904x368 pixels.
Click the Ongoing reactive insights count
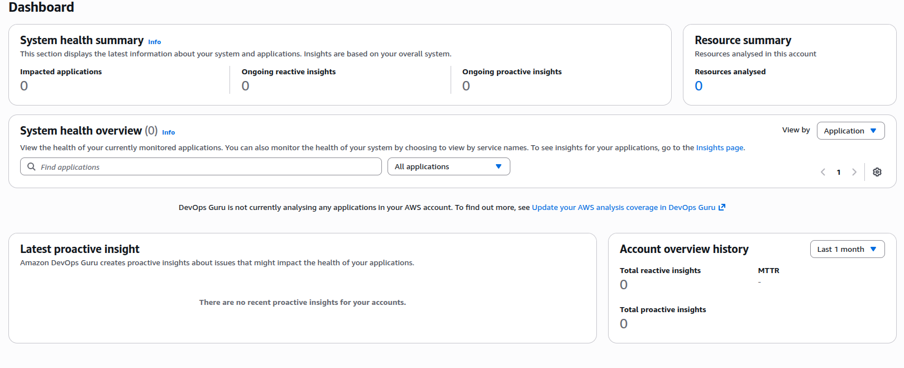245,86
